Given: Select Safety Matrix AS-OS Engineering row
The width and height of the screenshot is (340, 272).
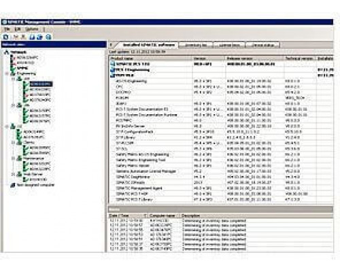Looking at the screenshot, I should pos(221,154).
